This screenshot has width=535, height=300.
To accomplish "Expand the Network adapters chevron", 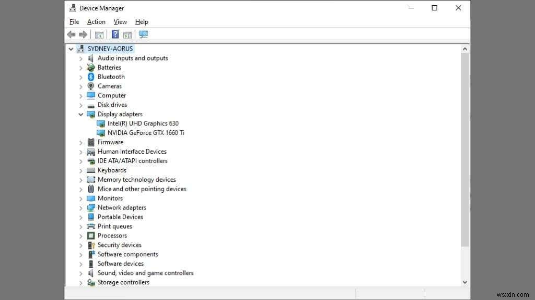I will click(x=81, y=208).
